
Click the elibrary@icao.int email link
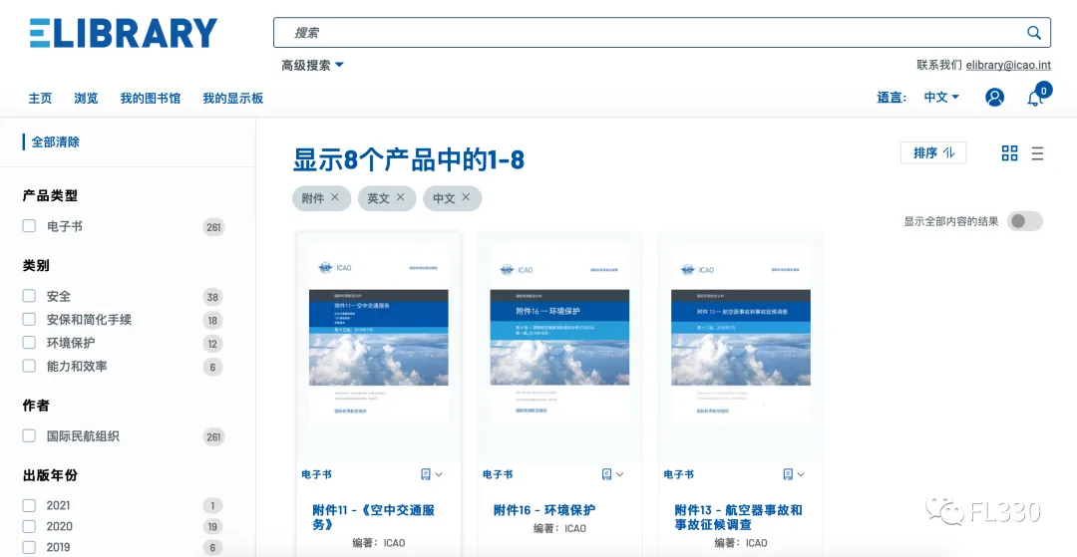coord(1008,65)
